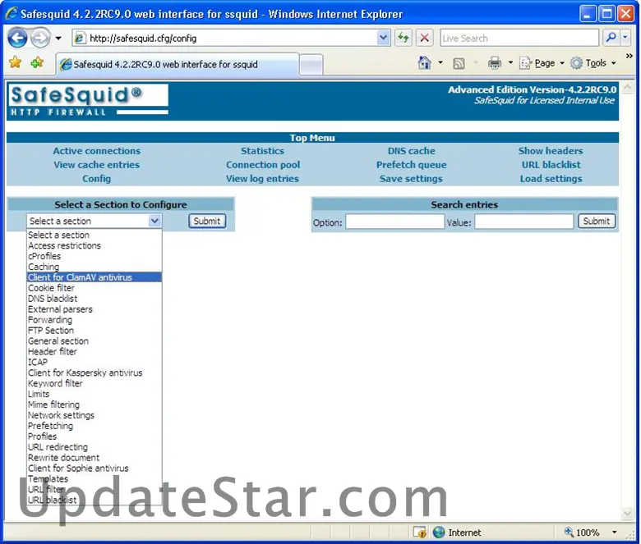Open View log entries link

(262, 179)
